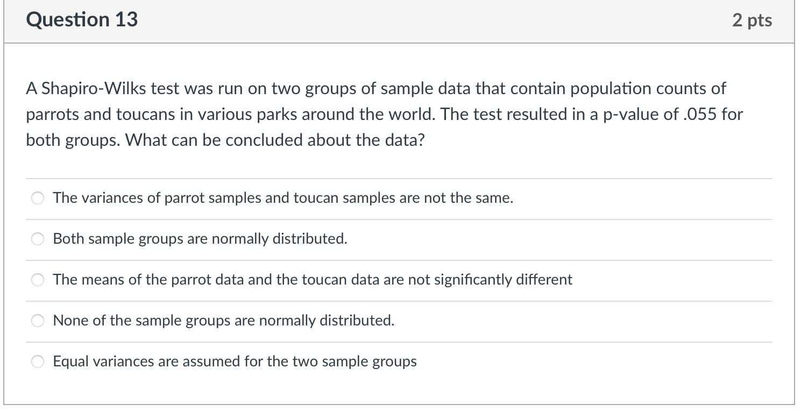Viewport: 808px width, 411px height.
Task: Click the 'Question 13' heading
Action: [x=82, y=20]
